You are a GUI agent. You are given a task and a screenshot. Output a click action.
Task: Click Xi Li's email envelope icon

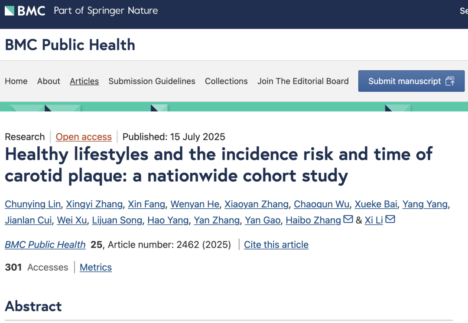coord(390,220)
